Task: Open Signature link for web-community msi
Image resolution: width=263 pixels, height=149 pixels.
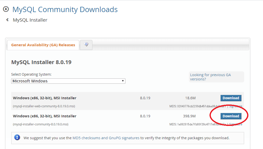Action: 236,106
